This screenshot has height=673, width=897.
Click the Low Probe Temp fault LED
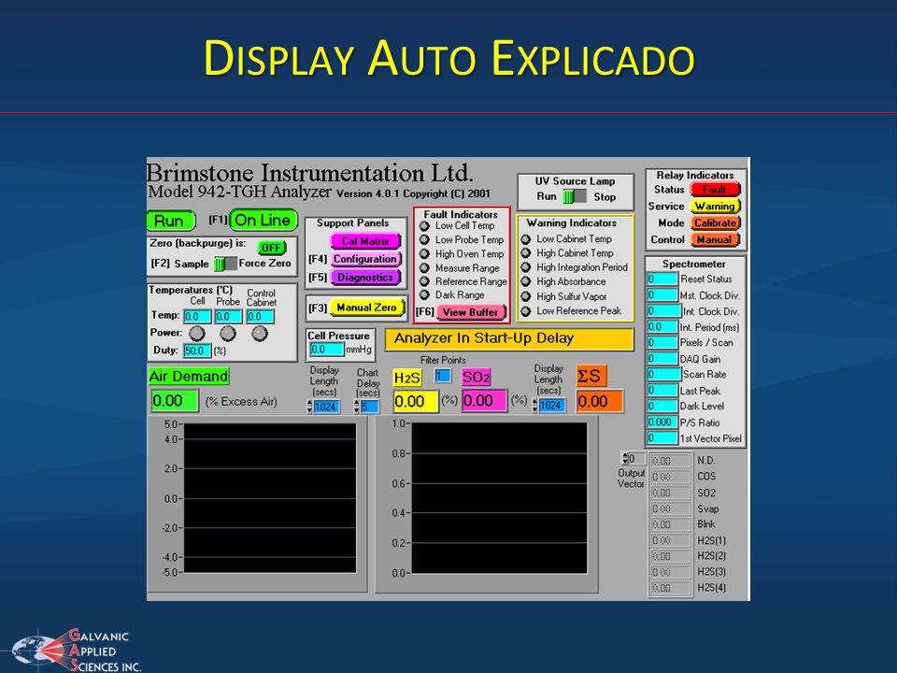[424, 239]
